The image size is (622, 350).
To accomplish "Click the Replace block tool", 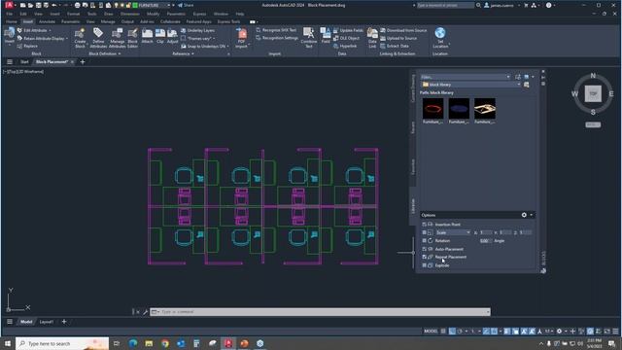I will pos(27,46).
